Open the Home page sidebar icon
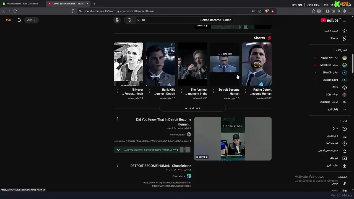 [345, 31]
